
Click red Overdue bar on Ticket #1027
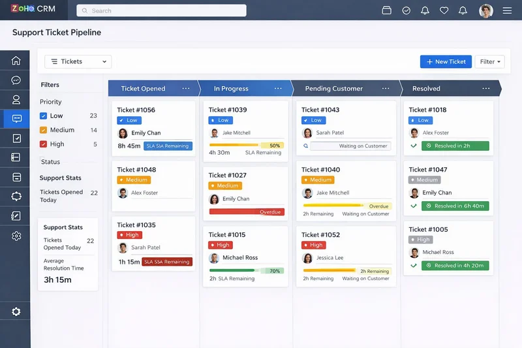click(x=247, y=212)
